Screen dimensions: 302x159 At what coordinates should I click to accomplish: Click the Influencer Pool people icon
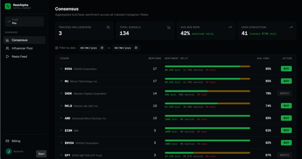7,48
